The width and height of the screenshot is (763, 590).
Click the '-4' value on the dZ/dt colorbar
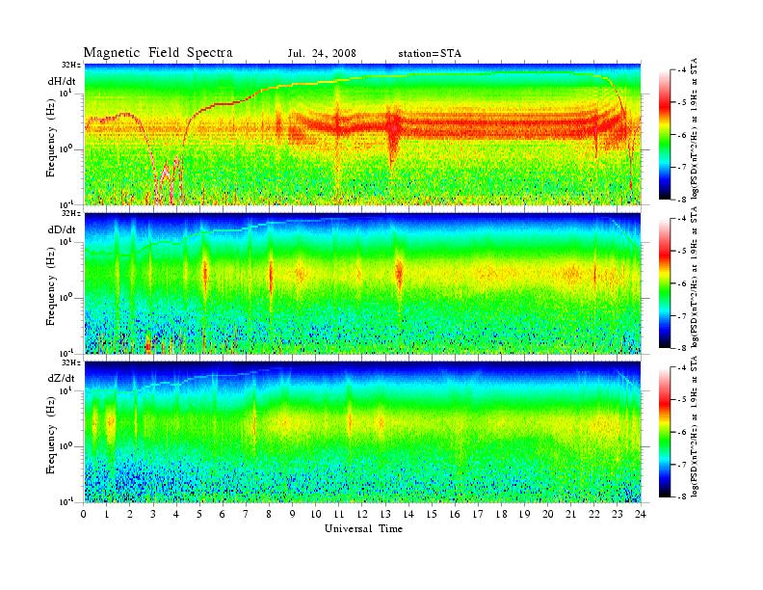pyautogui.click(x=682, y=367)
